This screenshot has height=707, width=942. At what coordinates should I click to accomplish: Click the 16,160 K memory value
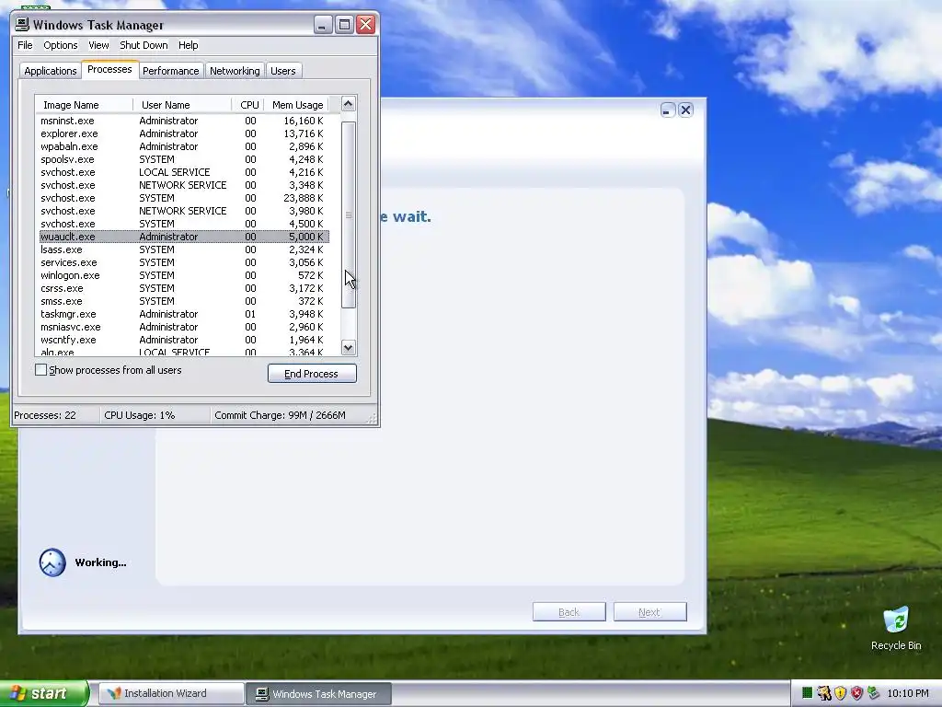coord(304,121)
